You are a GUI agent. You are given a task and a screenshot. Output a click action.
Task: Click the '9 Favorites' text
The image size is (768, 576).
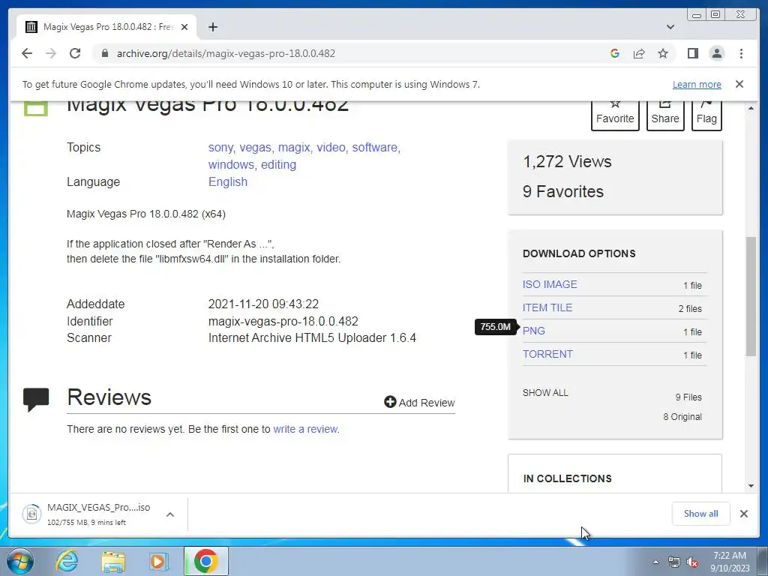pyautogui.click(x=563, y=191)
